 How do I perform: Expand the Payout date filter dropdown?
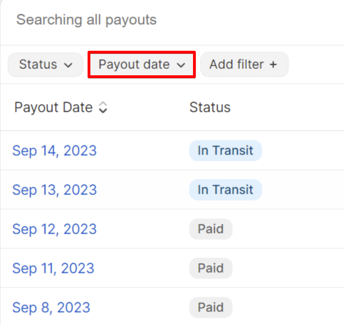141,64
